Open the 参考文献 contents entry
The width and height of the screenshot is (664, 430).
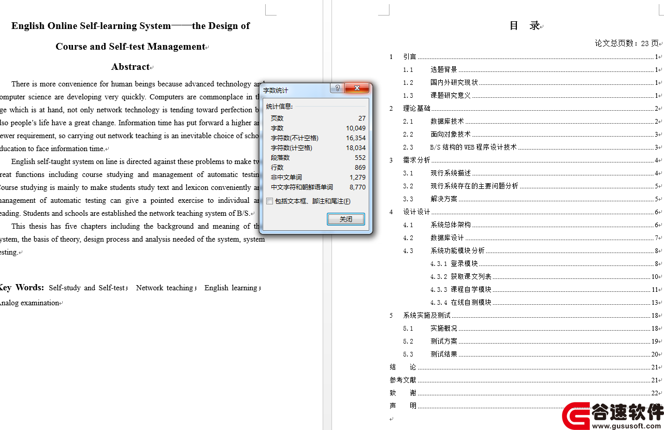coord(524,380)
